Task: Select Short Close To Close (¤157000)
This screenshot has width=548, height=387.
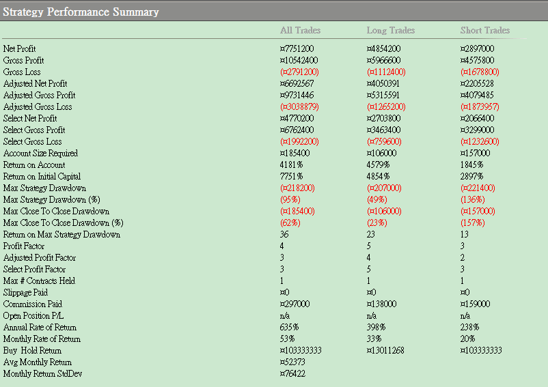Action: tap(478, 211)
